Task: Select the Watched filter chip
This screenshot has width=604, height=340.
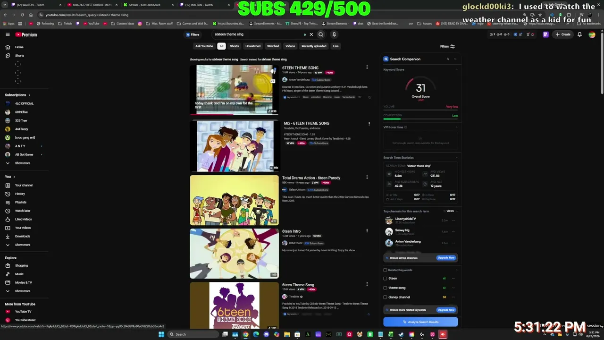Action: (273, 46)
